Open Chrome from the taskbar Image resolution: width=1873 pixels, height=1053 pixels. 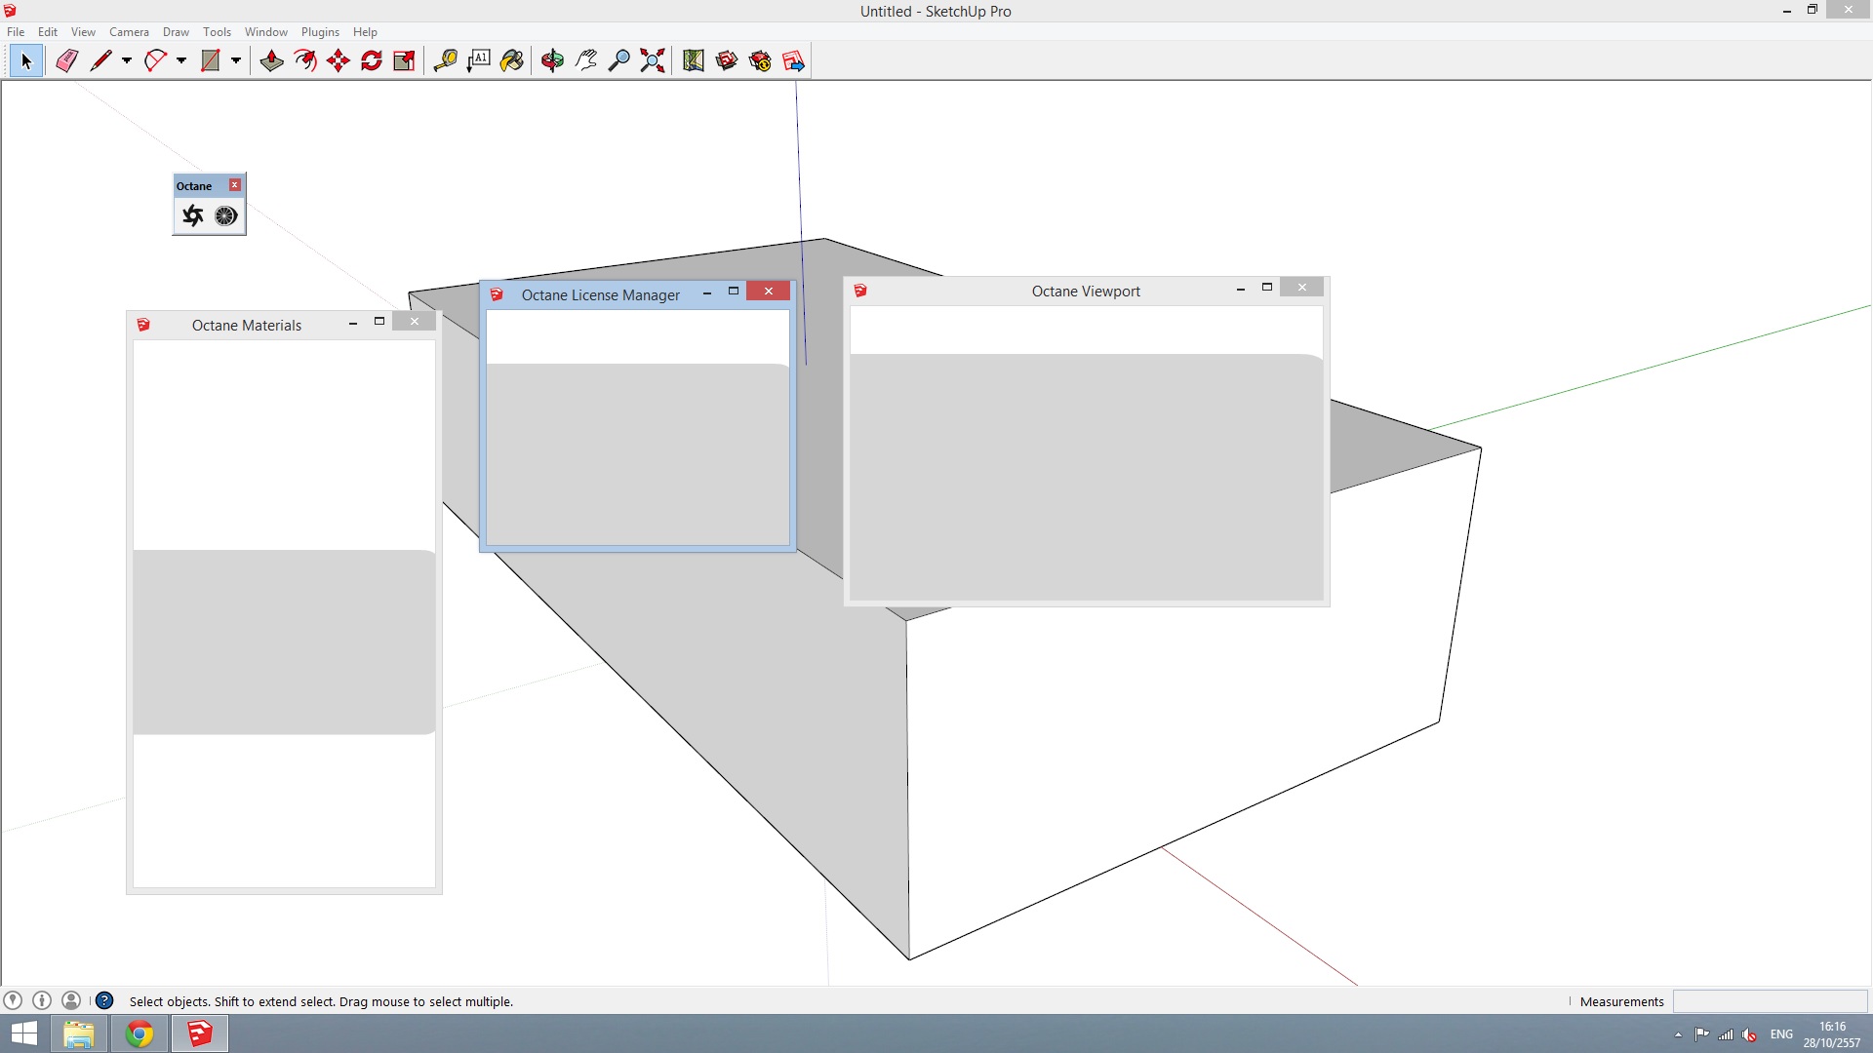[139, 1033]
